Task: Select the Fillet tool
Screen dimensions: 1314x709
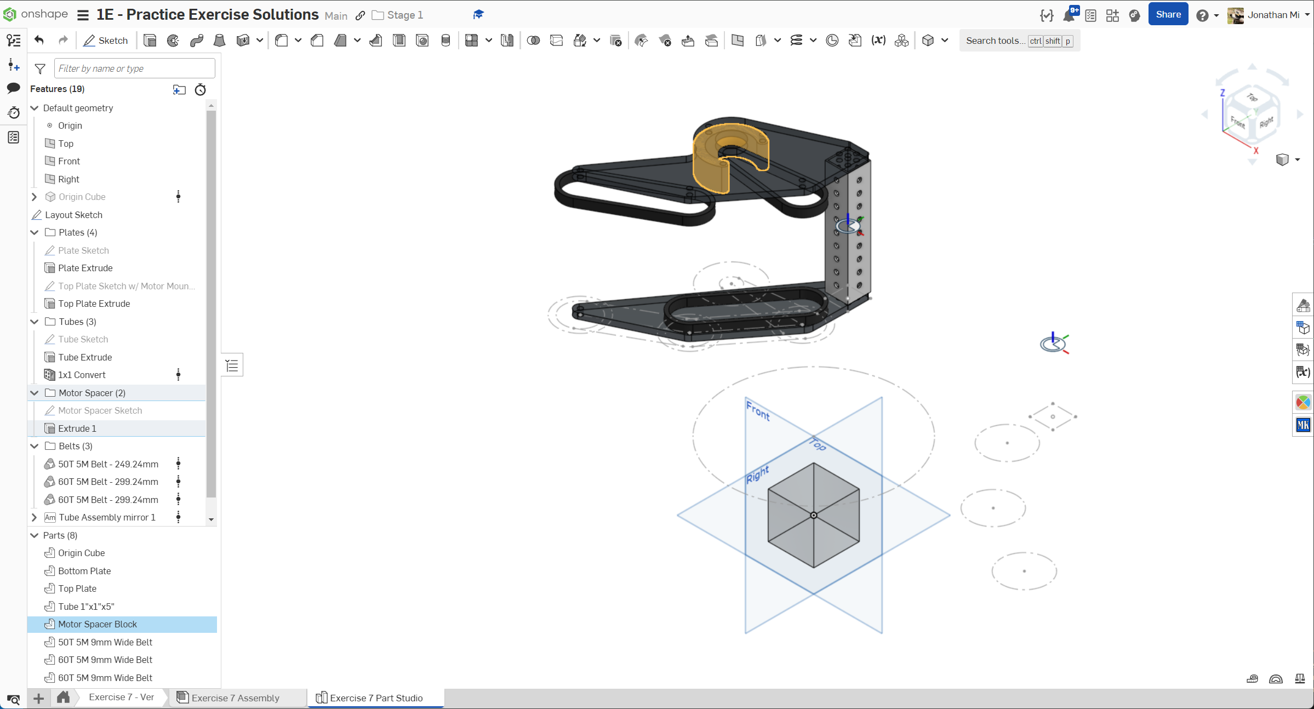Action: pyautogui.click(x=282, y=41)
